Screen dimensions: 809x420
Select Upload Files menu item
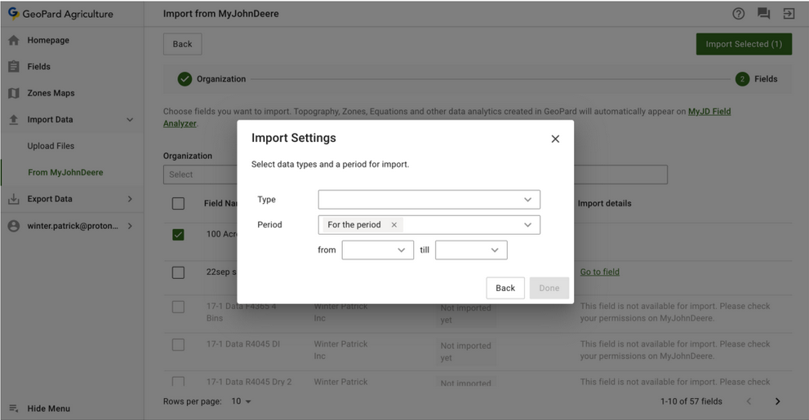click(x=51, y=146)
